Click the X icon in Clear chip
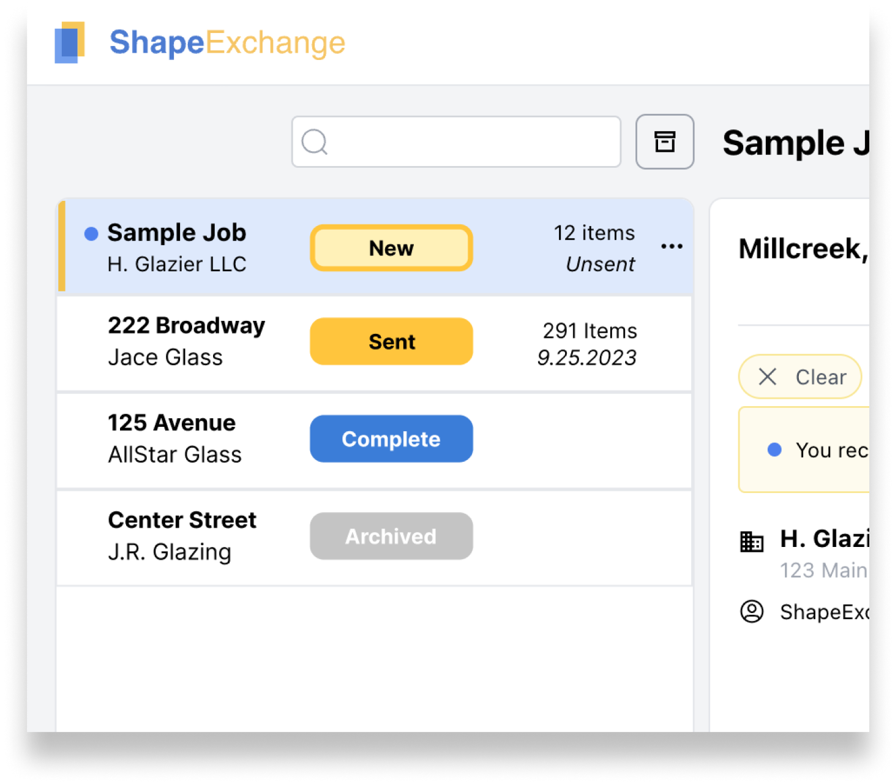This screenshot has width=895, height=784. [x=767, y=377]
